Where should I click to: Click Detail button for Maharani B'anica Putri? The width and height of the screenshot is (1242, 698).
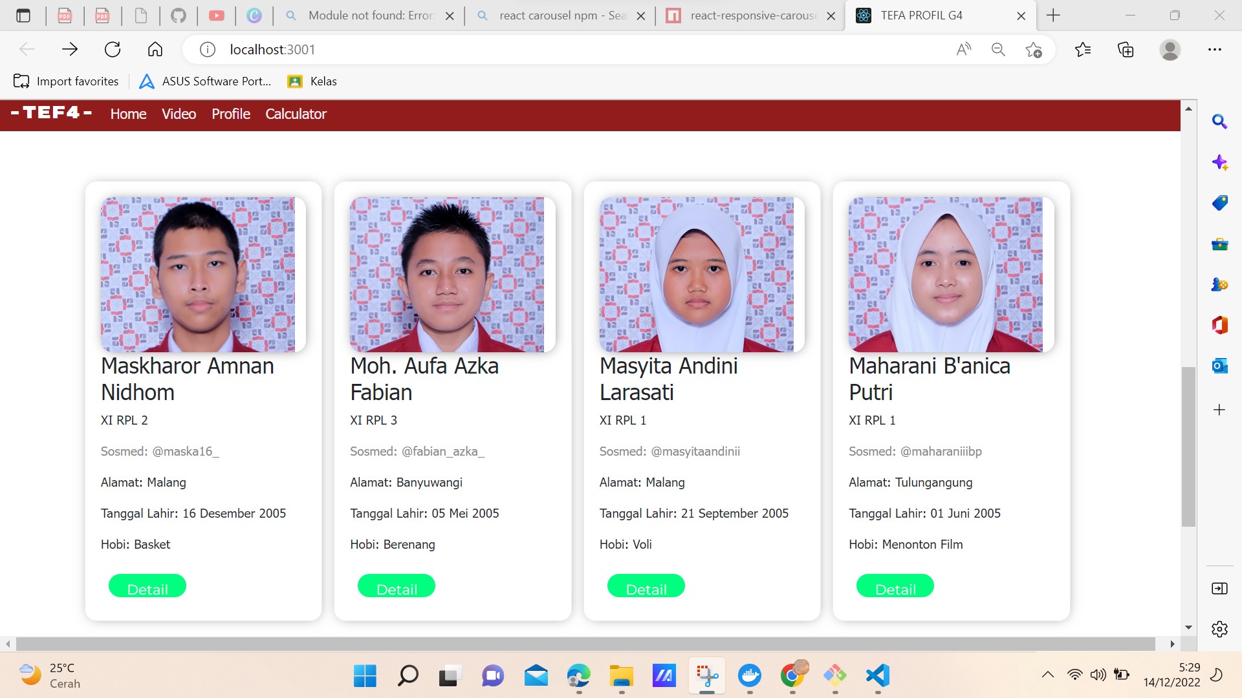point(895,586)
